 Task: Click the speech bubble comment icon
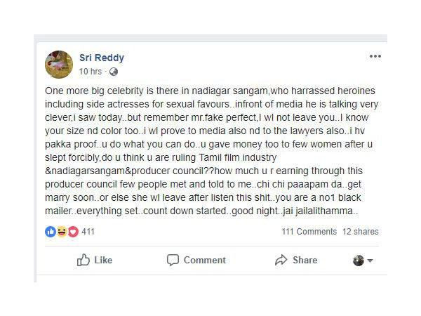point(173,260)
